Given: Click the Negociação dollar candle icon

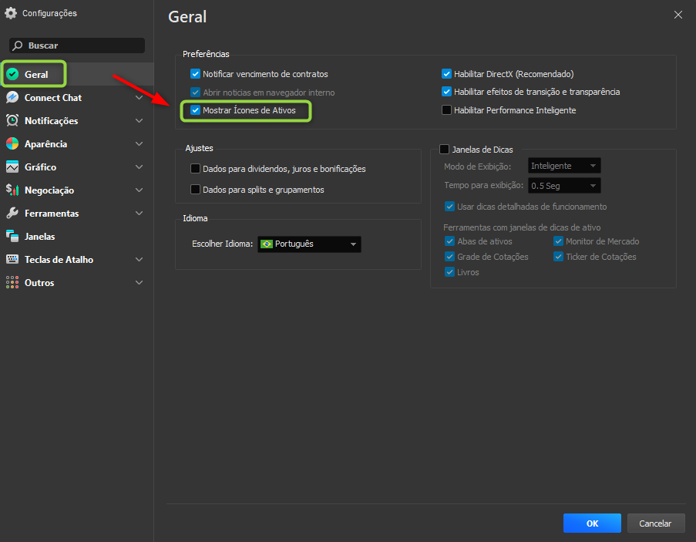Looking at the screenshot, I should click(12, 190).
